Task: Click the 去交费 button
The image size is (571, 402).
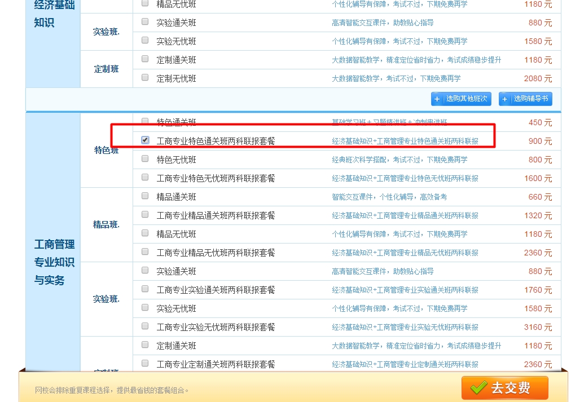Action: 504,387
